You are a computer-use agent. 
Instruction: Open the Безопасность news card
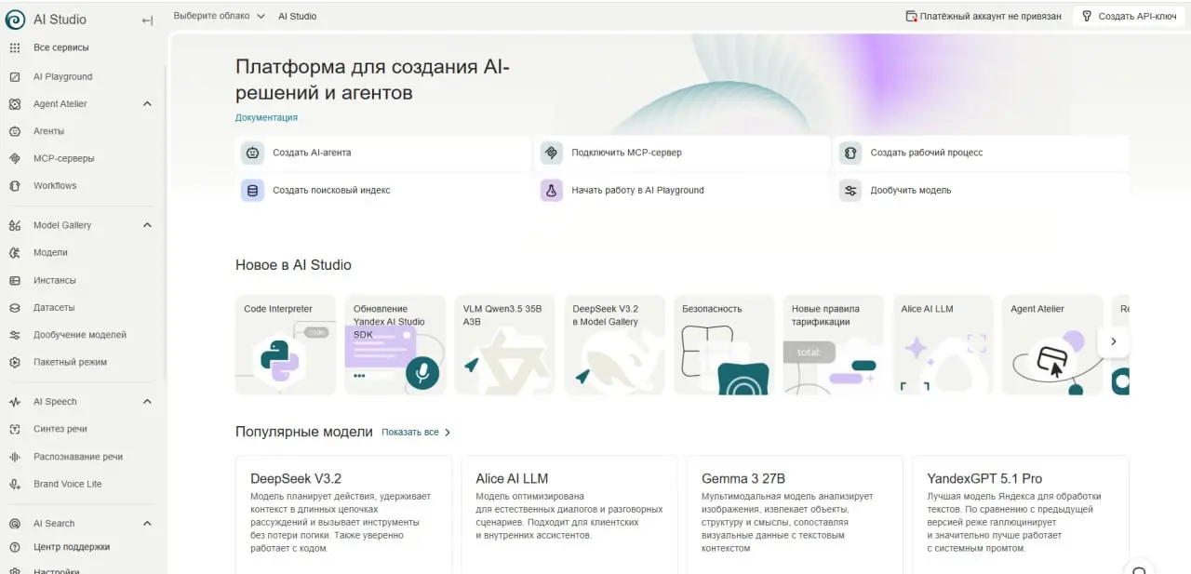point(724,344)
